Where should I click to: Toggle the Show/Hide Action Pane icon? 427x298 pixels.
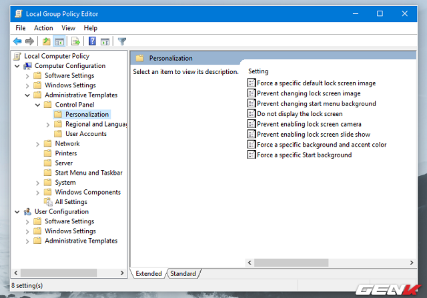[105, 41]
